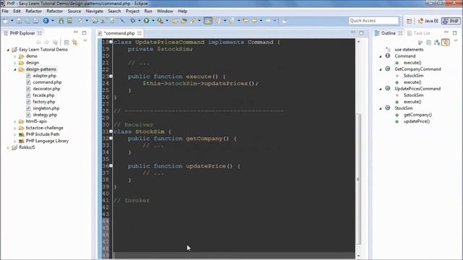
Task: Open singleton.php in PHP Explorer
Action: pos(46,108)
